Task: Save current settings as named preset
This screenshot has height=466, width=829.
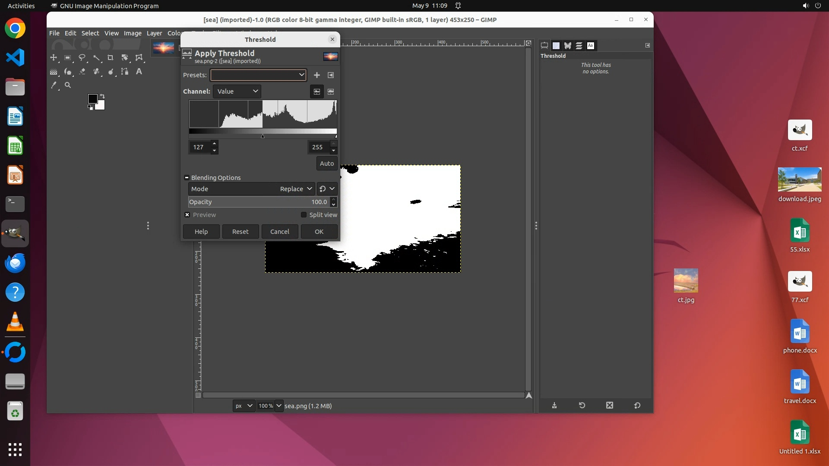Action: point(317,75)
